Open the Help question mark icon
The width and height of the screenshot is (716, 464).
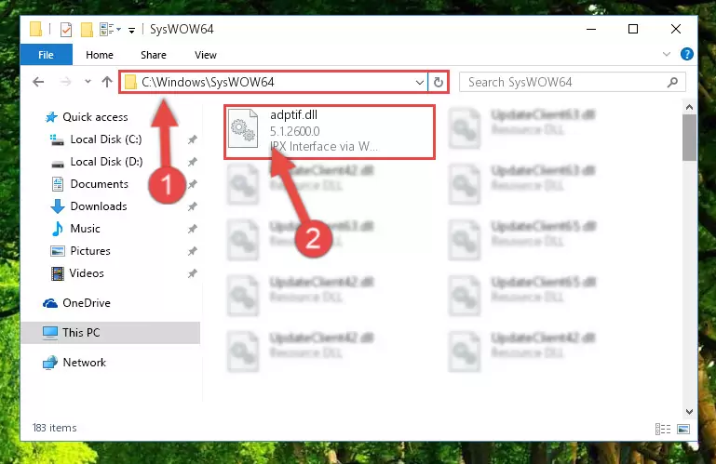click(686, 54)
